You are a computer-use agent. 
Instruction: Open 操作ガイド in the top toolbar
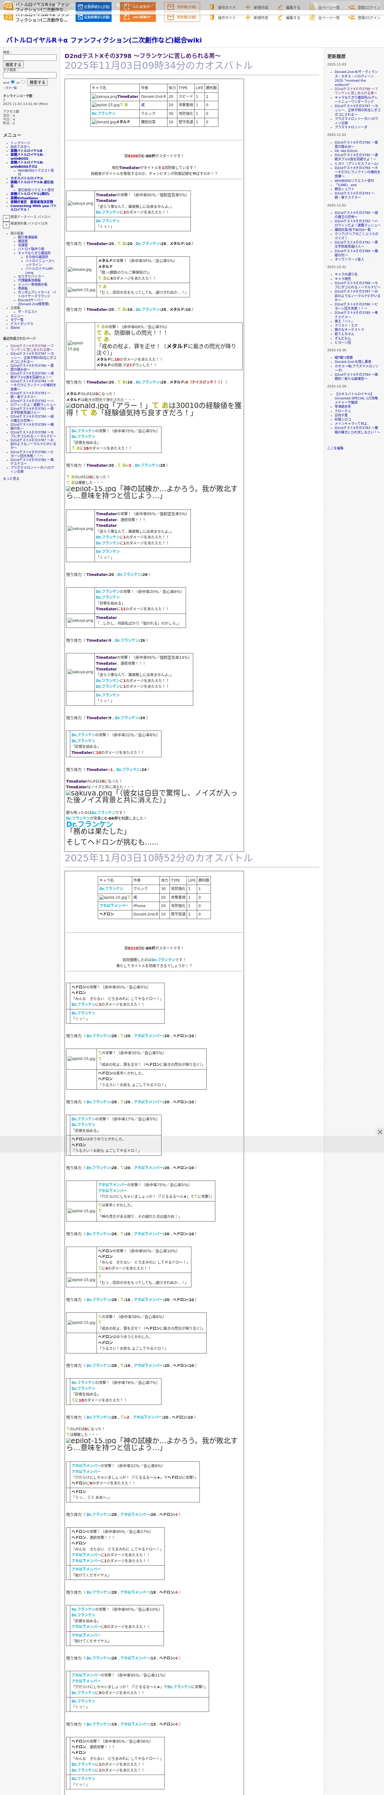(222, 17)
